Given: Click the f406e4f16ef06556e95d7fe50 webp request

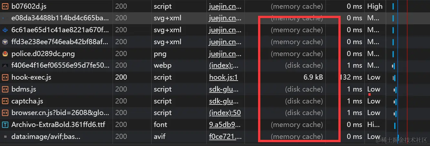Looking at the screenshot, I should tap(60, 65).
